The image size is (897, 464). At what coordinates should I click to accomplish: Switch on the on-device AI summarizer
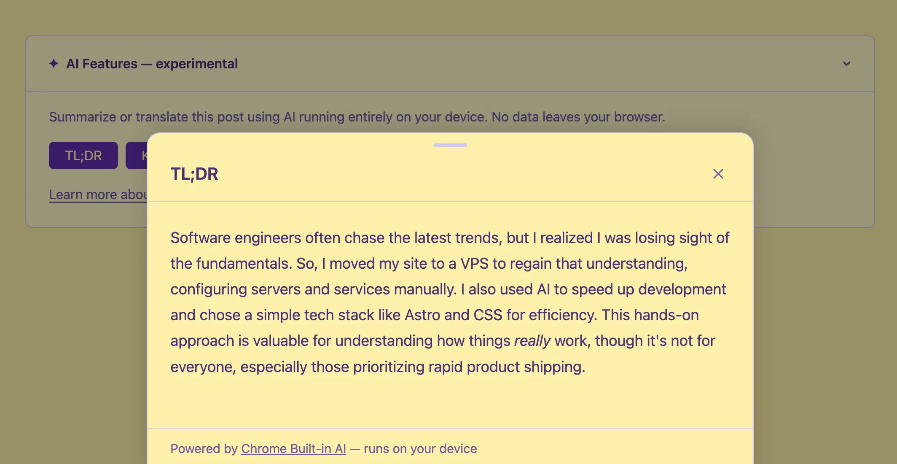click(x=83, y=156)
